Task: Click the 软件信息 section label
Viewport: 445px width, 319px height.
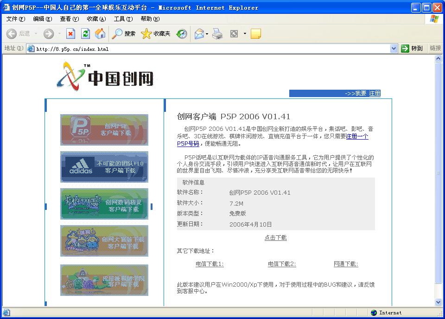Action: (x=193, y=183)
